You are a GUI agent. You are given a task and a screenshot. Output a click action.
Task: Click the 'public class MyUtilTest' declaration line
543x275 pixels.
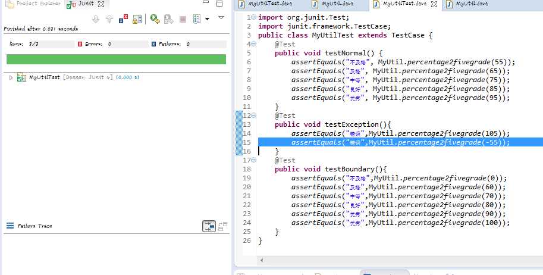coord(346,35)
